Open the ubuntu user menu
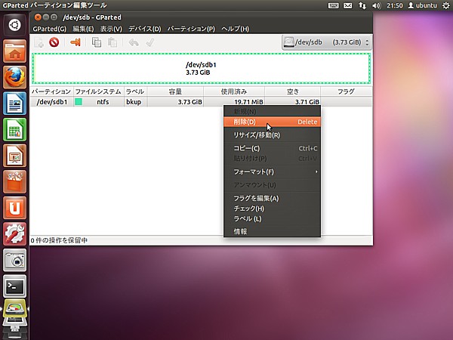453x340 pixels. 422,5
